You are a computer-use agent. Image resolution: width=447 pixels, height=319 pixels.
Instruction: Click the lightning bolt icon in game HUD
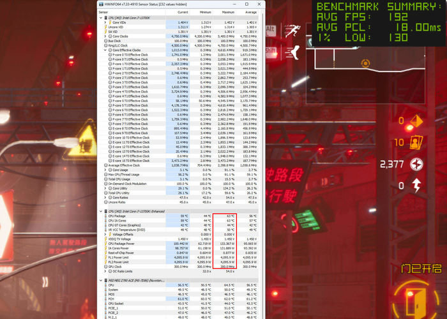[x=417, y=186]
